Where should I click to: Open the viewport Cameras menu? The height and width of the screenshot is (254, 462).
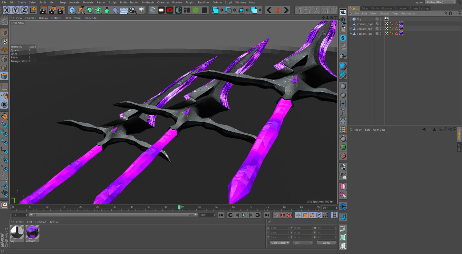tap(30, 18)
